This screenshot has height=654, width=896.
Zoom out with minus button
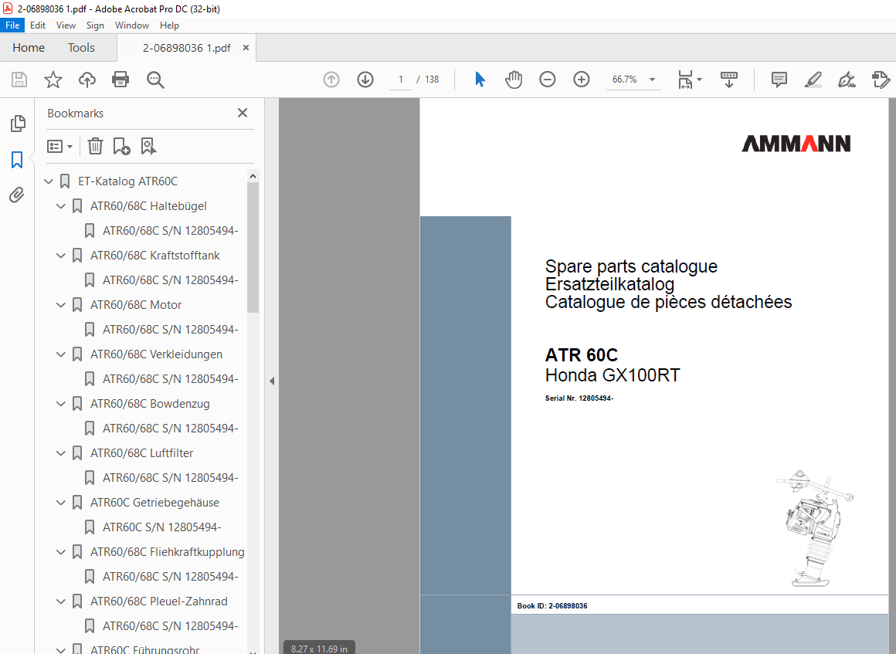tap(548, 80)
